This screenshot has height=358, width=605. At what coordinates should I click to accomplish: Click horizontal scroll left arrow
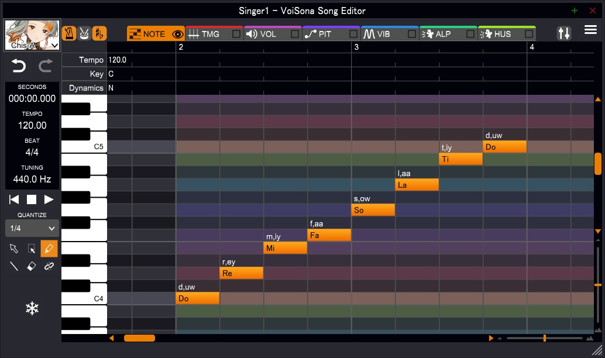click(x=112, y=338)
